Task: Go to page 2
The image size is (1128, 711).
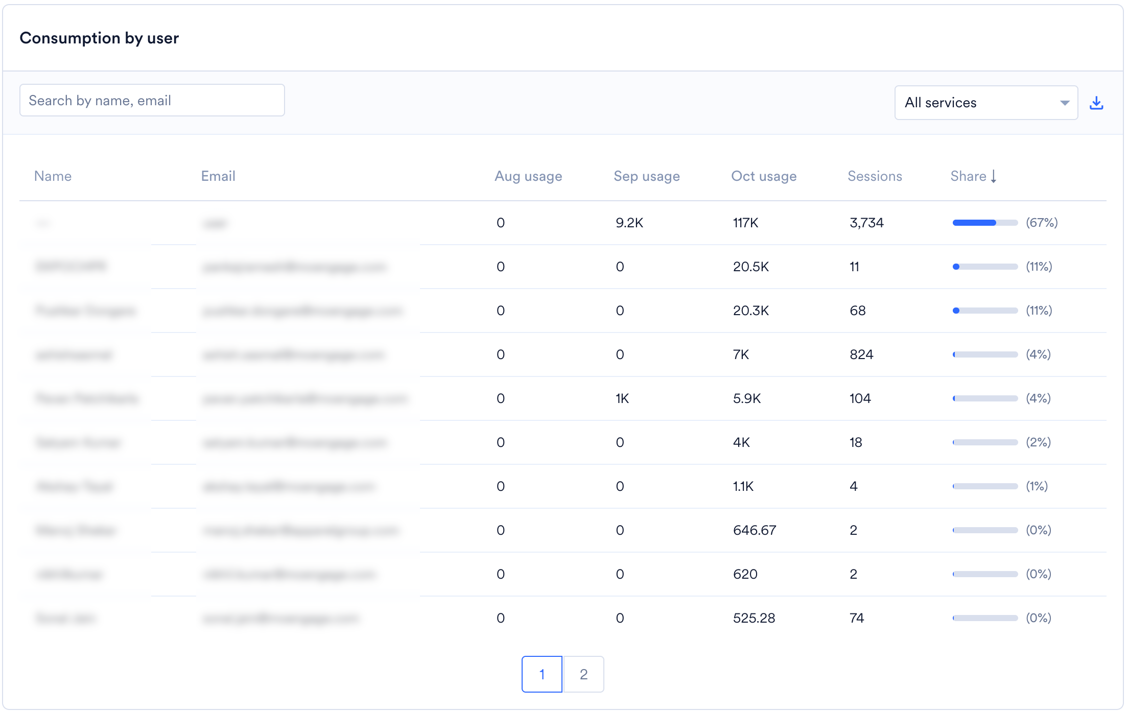Action: click(583, 674)
